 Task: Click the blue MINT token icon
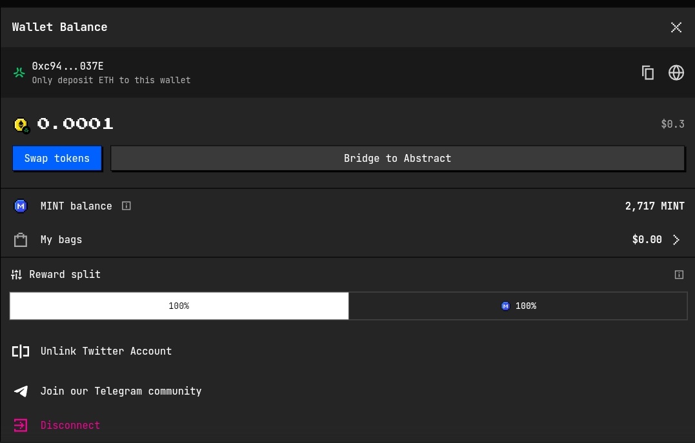coord(21,206)
